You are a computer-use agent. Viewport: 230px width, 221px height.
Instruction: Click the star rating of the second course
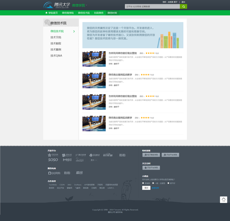[x=146, y=75]
